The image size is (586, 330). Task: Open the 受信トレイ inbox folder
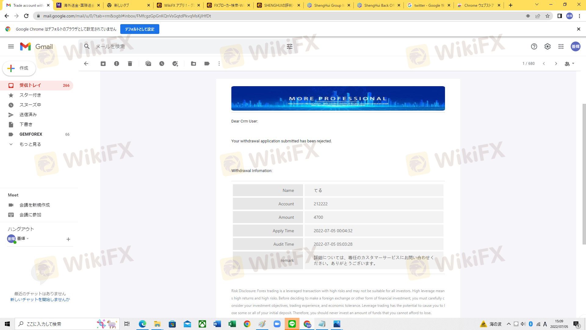tap(37, 85)
